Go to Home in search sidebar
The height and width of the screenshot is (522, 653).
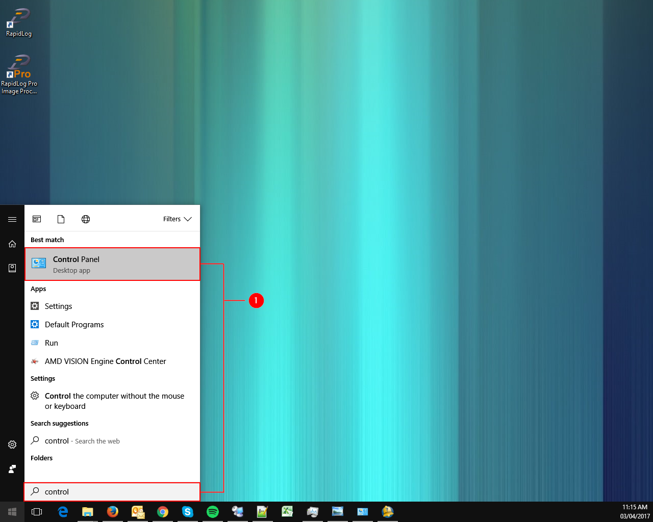[12, 244]
